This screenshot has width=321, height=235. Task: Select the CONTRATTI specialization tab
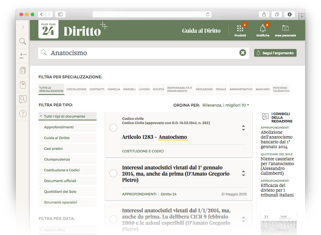pos(97,89)
